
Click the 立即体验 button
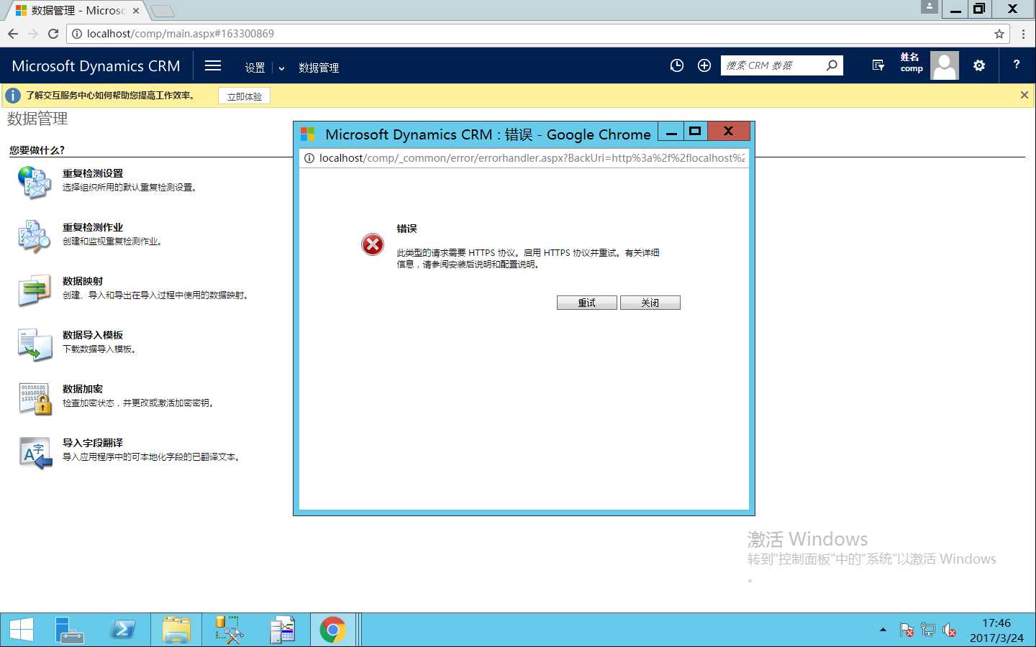pyautogui.click(x=245, y=96)
